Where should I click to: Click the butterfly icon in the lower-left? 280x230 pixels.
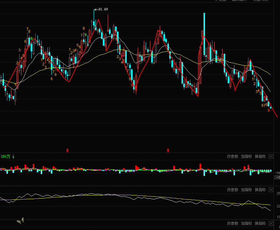coord(21,221)
